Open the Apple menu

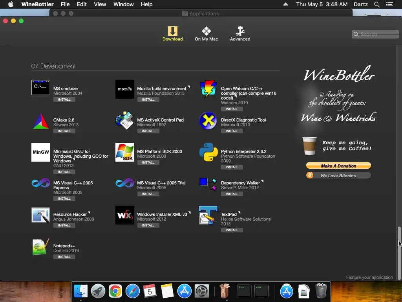click(x=11, y=4)
